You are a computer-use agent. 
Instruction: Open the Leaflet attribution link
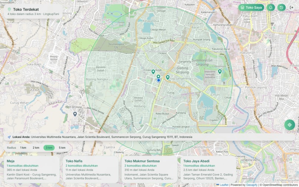click(x=222, y=185)
